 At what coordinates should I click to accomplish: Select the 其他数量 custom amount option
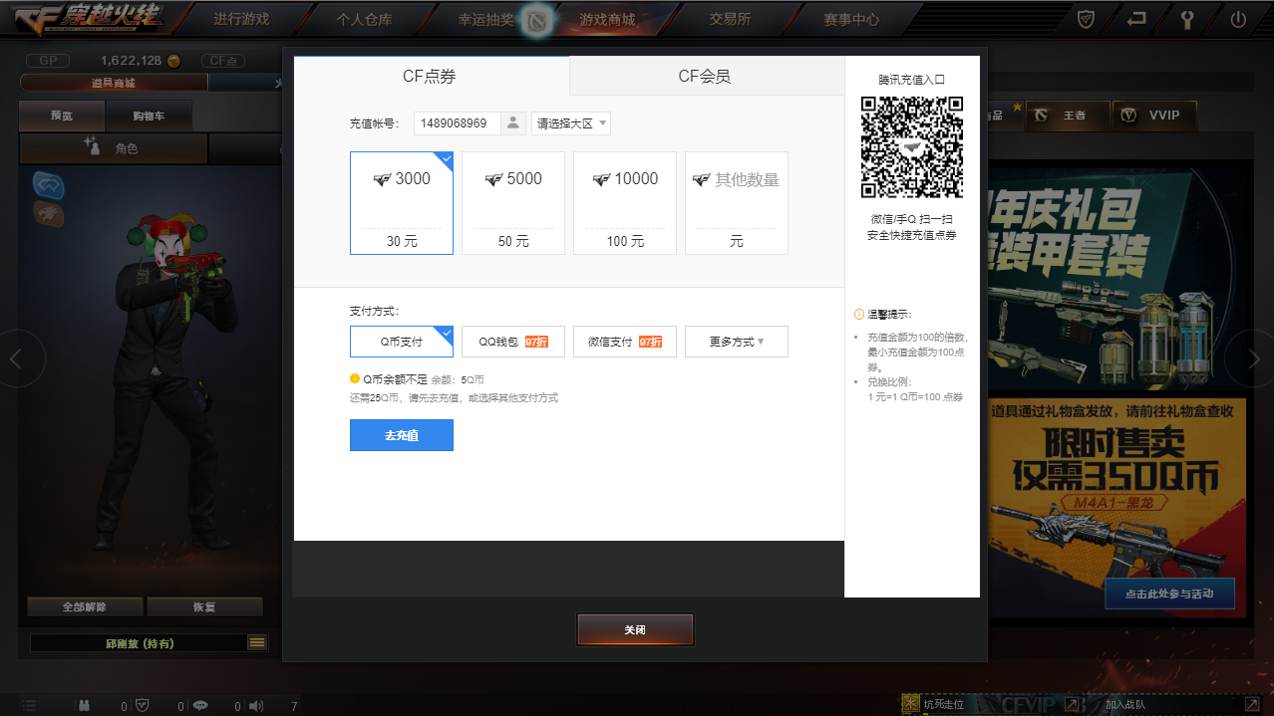(737, 203)
